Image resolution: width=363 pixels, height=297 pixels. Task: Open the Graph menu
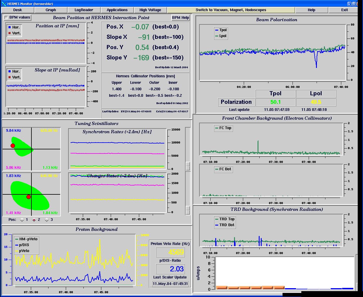pyautogui.click(x=51, y=10)
